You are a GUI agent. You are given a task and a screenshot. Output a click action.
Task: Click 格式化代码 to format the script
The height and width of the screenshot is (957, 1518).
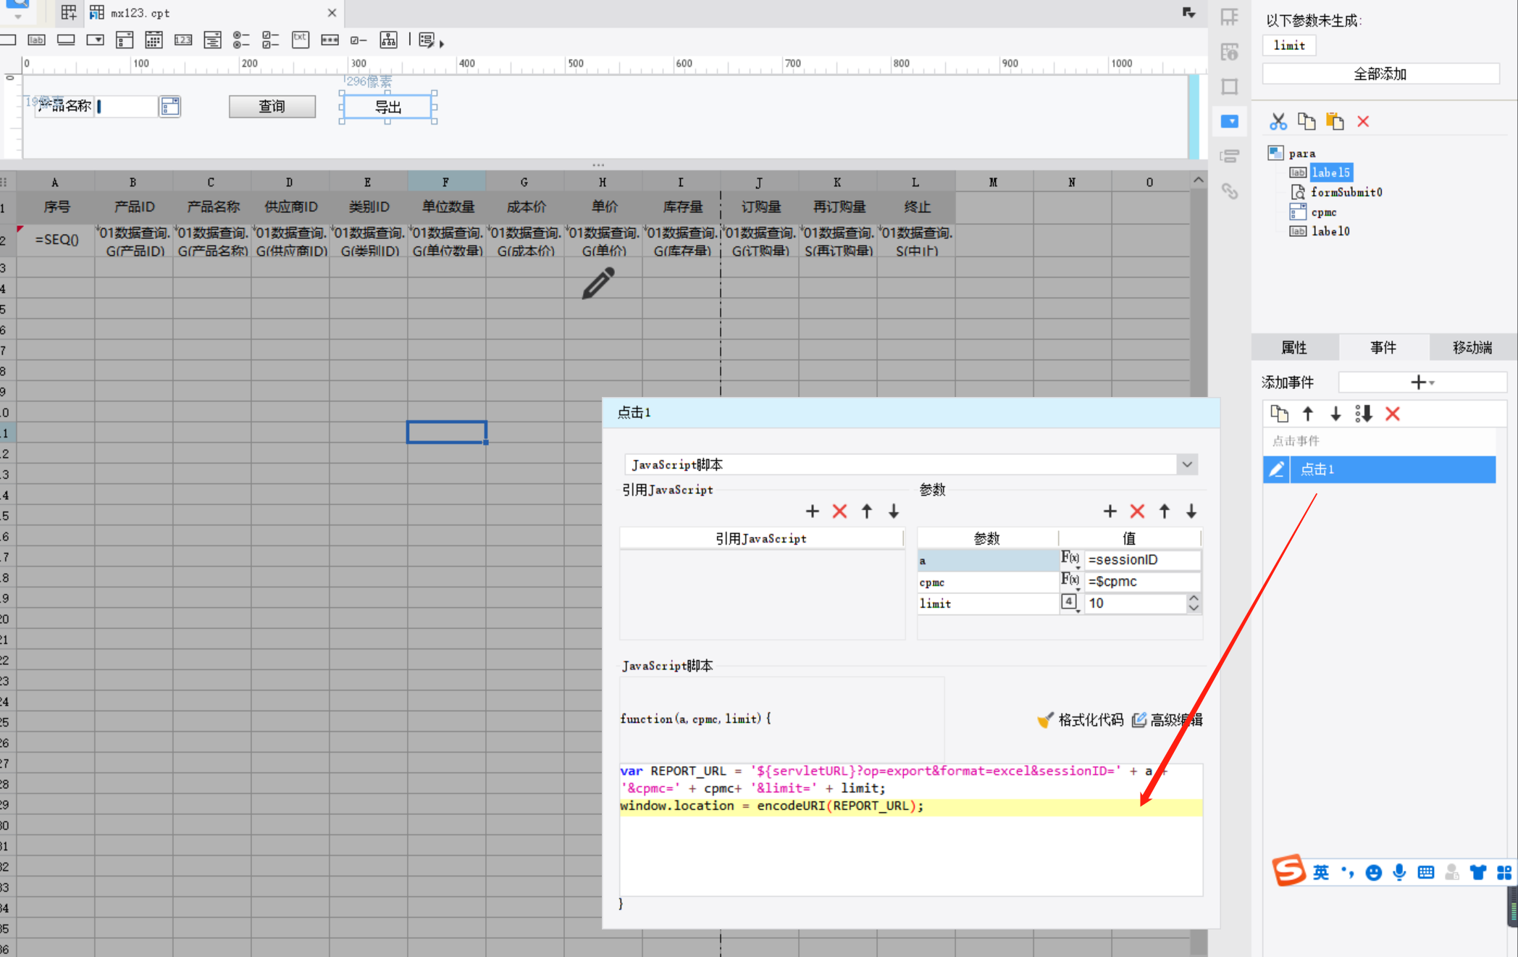(x=1081, y=720)
